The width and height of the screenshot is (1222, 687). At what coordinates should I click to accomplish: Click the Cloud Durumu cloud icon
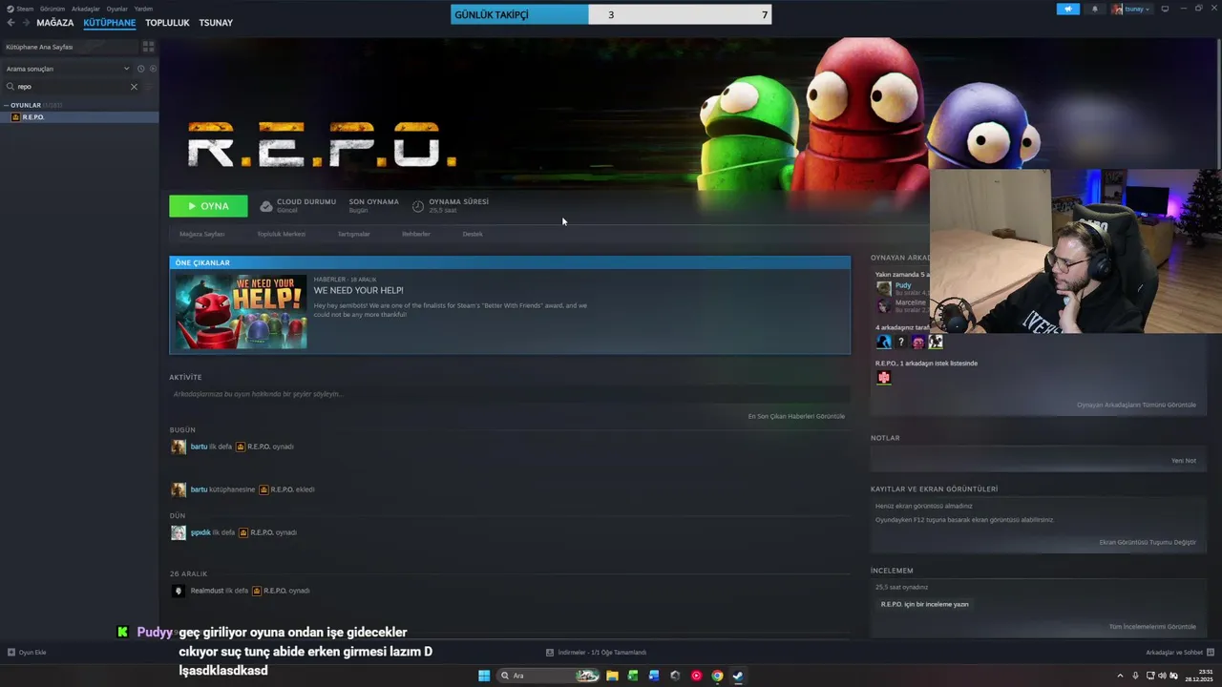point(266,205)
